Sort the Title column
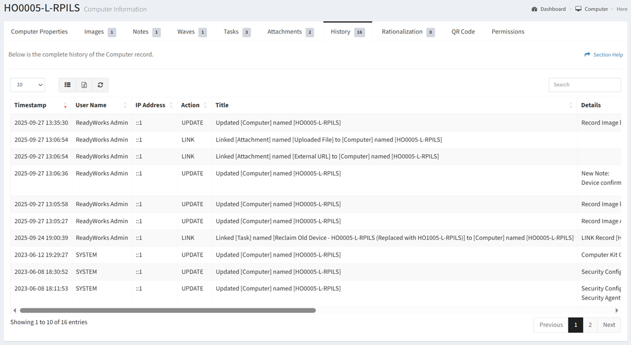This screenshot has width=631, height=345. 571,105
